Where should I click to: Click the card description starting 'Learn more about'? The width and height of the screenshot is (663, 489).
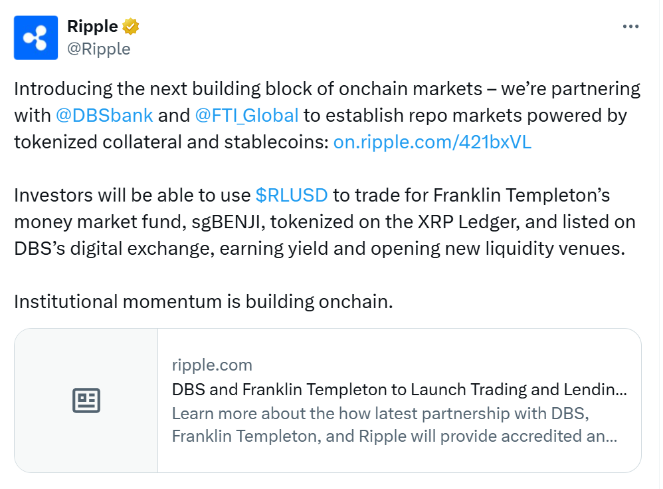pyautogui.click(x=395, y=425)
